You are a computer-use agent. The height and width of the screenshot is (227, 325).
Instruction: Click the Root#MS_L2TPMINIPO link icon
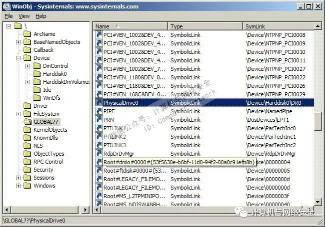99,196
